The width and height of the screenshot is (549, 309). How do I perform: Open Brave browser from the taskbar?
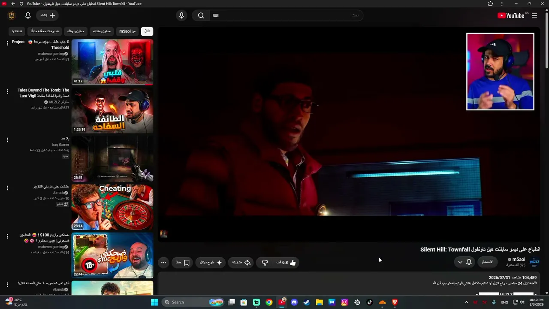[x=395, y=302]
